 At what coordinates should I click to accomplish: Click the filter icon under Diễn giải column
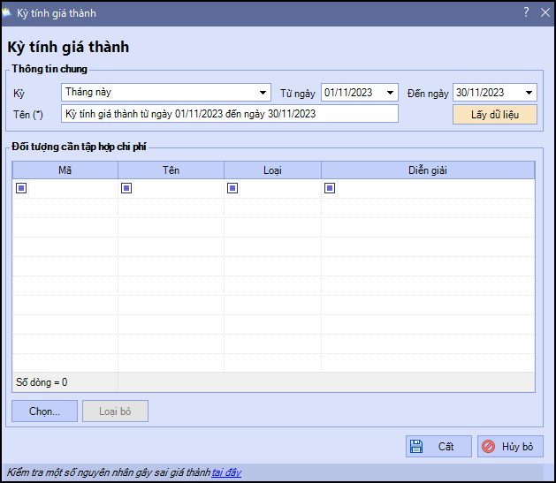330,188
